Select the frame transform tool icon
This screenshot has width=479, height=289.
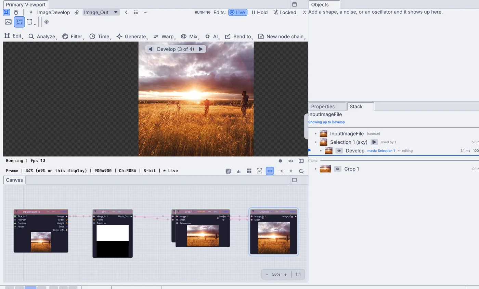(x=7, y=12)
